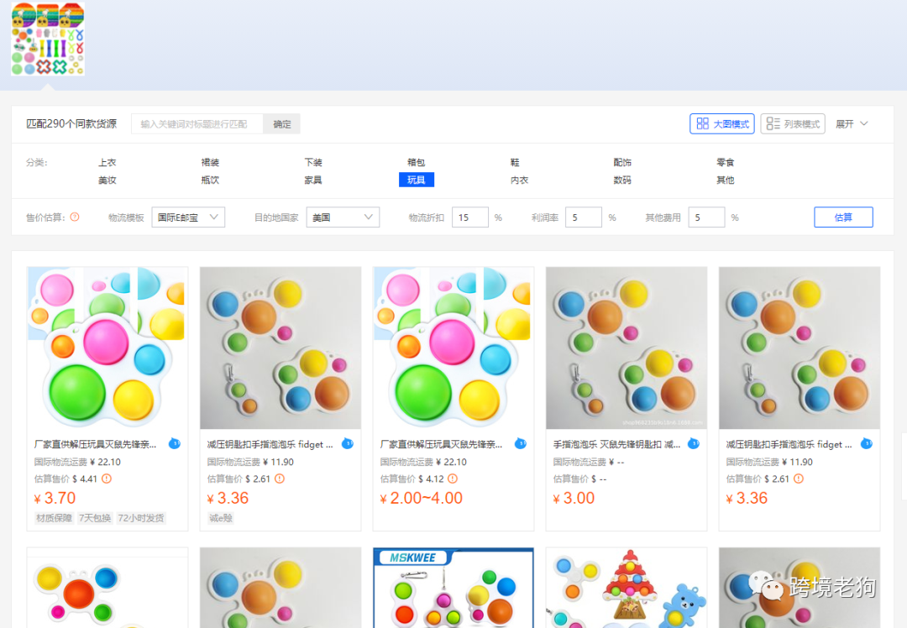Click the 匹配290个同款货源 heading
This screenshot has width=907, height=628.
pos(71,123)
